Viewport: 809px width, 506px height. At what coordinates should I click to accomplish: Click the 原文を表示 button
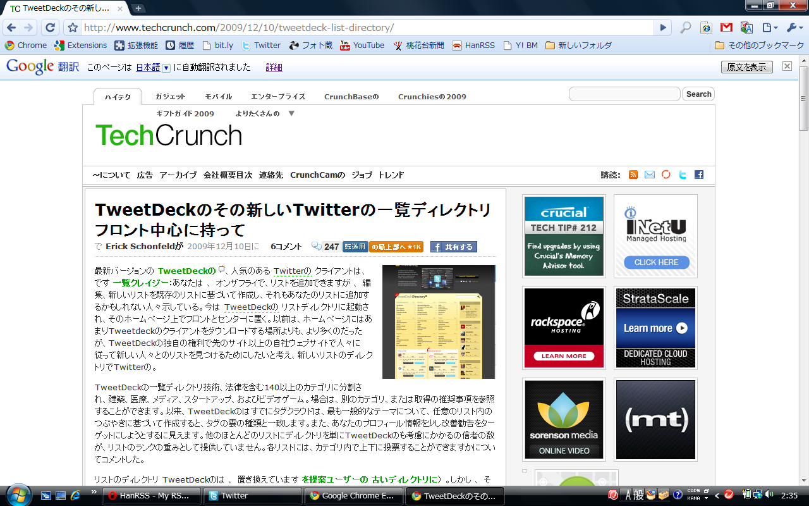746,67
